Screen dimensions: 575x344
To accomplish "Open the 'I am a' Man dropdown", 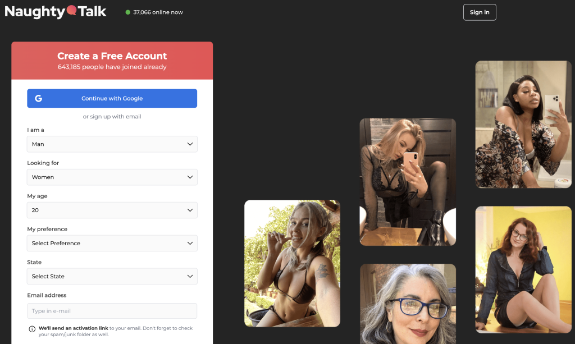I will (x=112, y=144).
